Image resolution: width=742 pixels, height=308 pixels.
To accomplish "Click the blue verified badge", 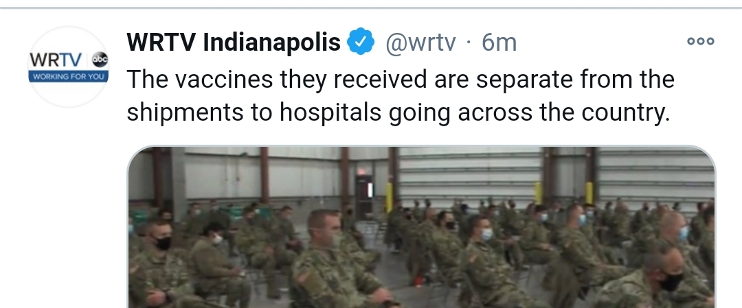I will click(361, 42).
